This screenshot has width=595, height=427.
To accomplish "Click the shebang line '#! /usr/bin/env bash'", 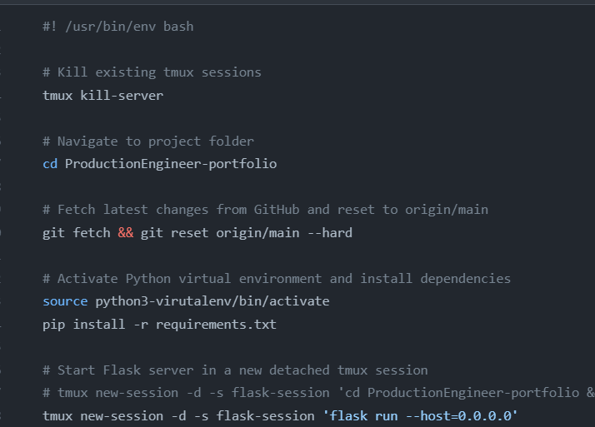I will pyautogui.click(x=118, y=27).
